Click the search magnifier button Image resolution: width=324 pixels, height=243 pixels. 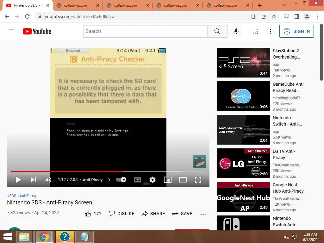pos(217,31)
